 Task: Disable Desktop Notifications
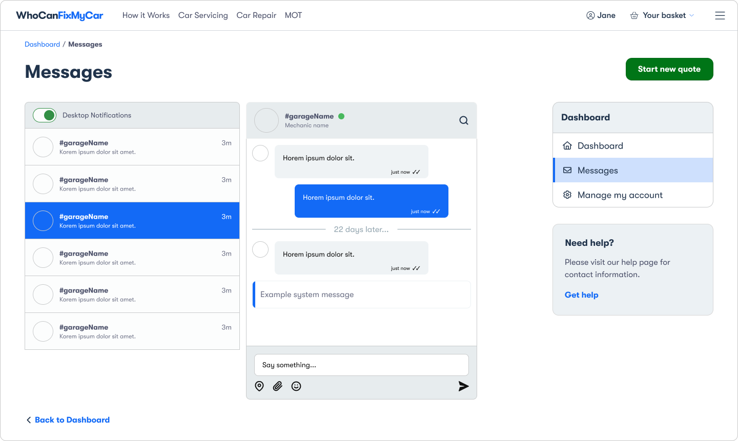[x=44, y=115]
